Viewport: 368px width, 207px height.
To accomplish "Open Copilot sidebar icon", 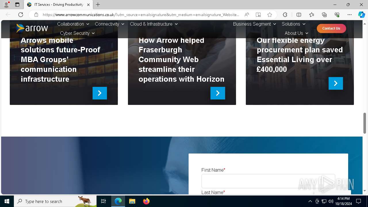I will tap(361, 15).
